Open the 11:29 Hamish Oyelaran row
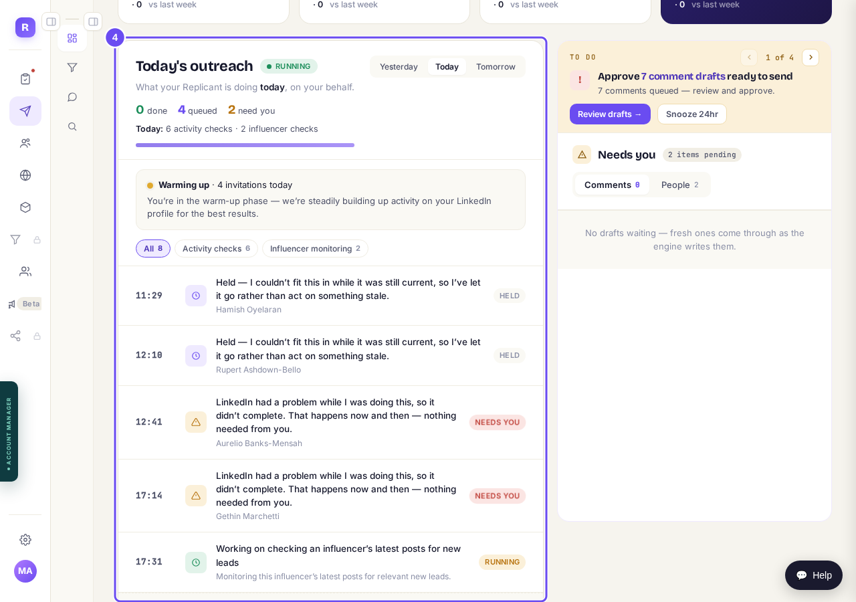The height and width of the screenshot is (602, 856). [x=330, y=296]
